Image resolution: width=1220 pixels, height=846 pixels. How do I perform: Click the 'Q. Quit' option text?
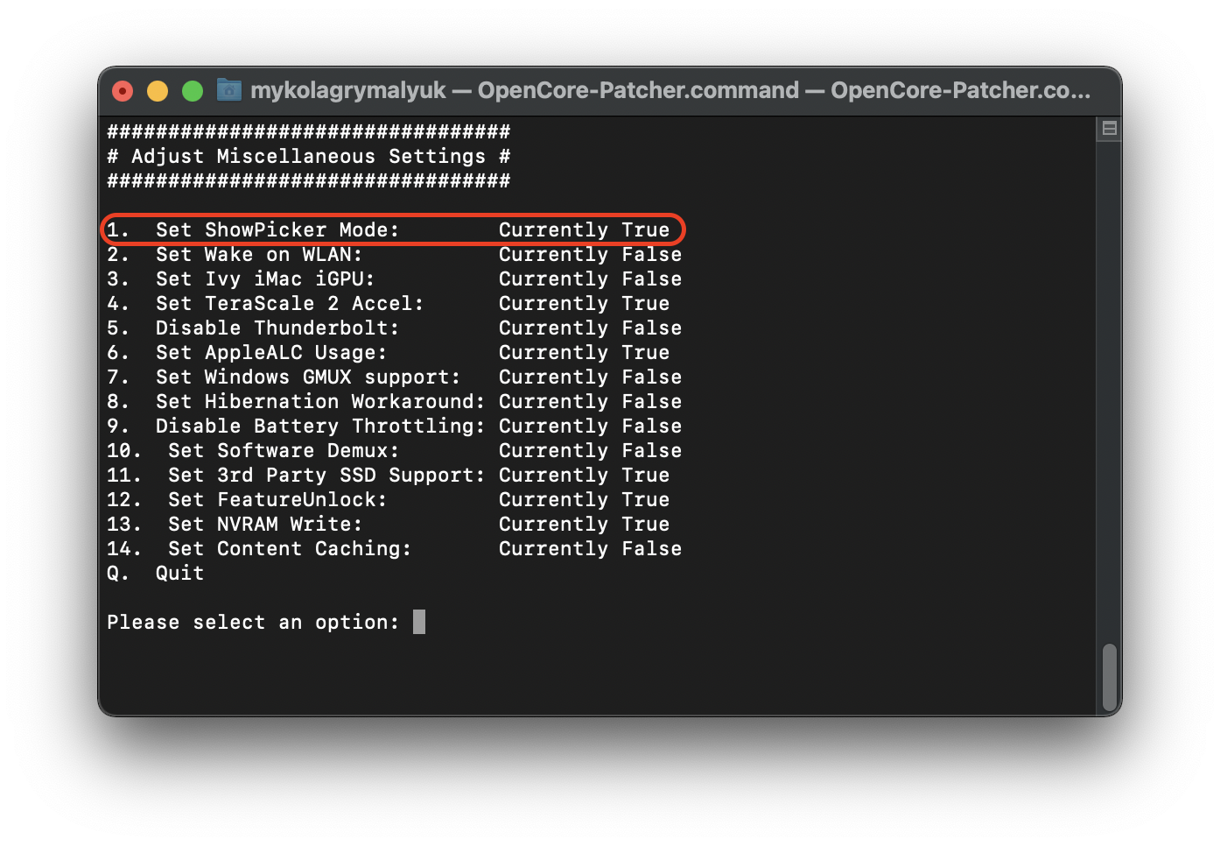(x=156, y=574)
